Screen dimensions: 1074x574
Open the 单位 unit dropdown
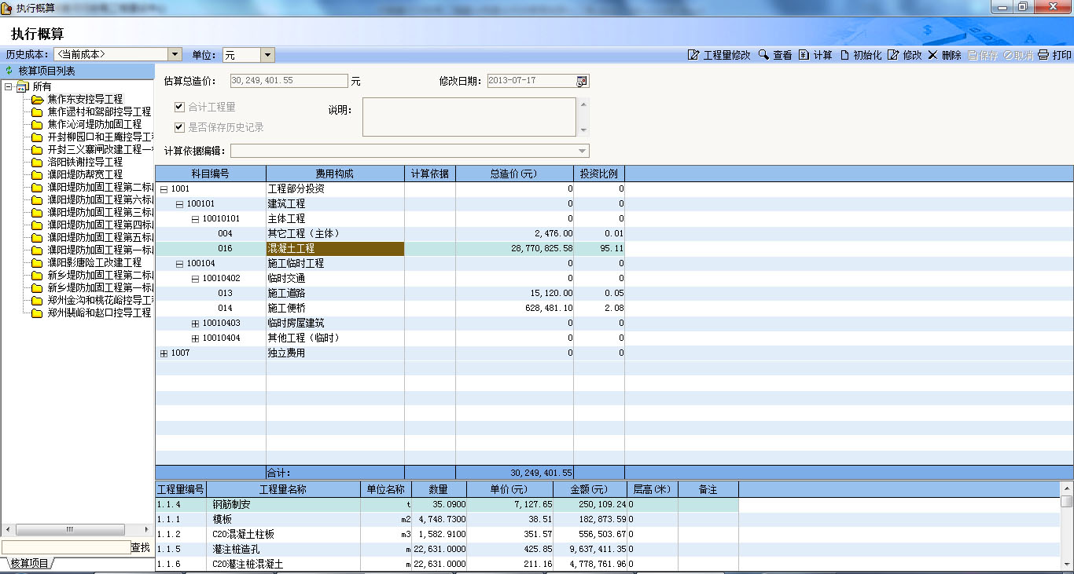pyautogui.click(x=267, y=55)
